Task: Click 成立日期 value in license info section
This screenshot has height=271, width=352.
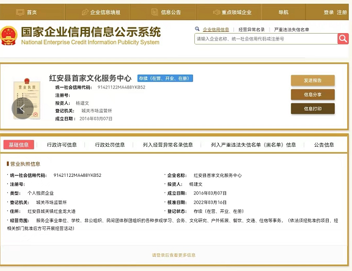Action: click(x=210, y=193)
